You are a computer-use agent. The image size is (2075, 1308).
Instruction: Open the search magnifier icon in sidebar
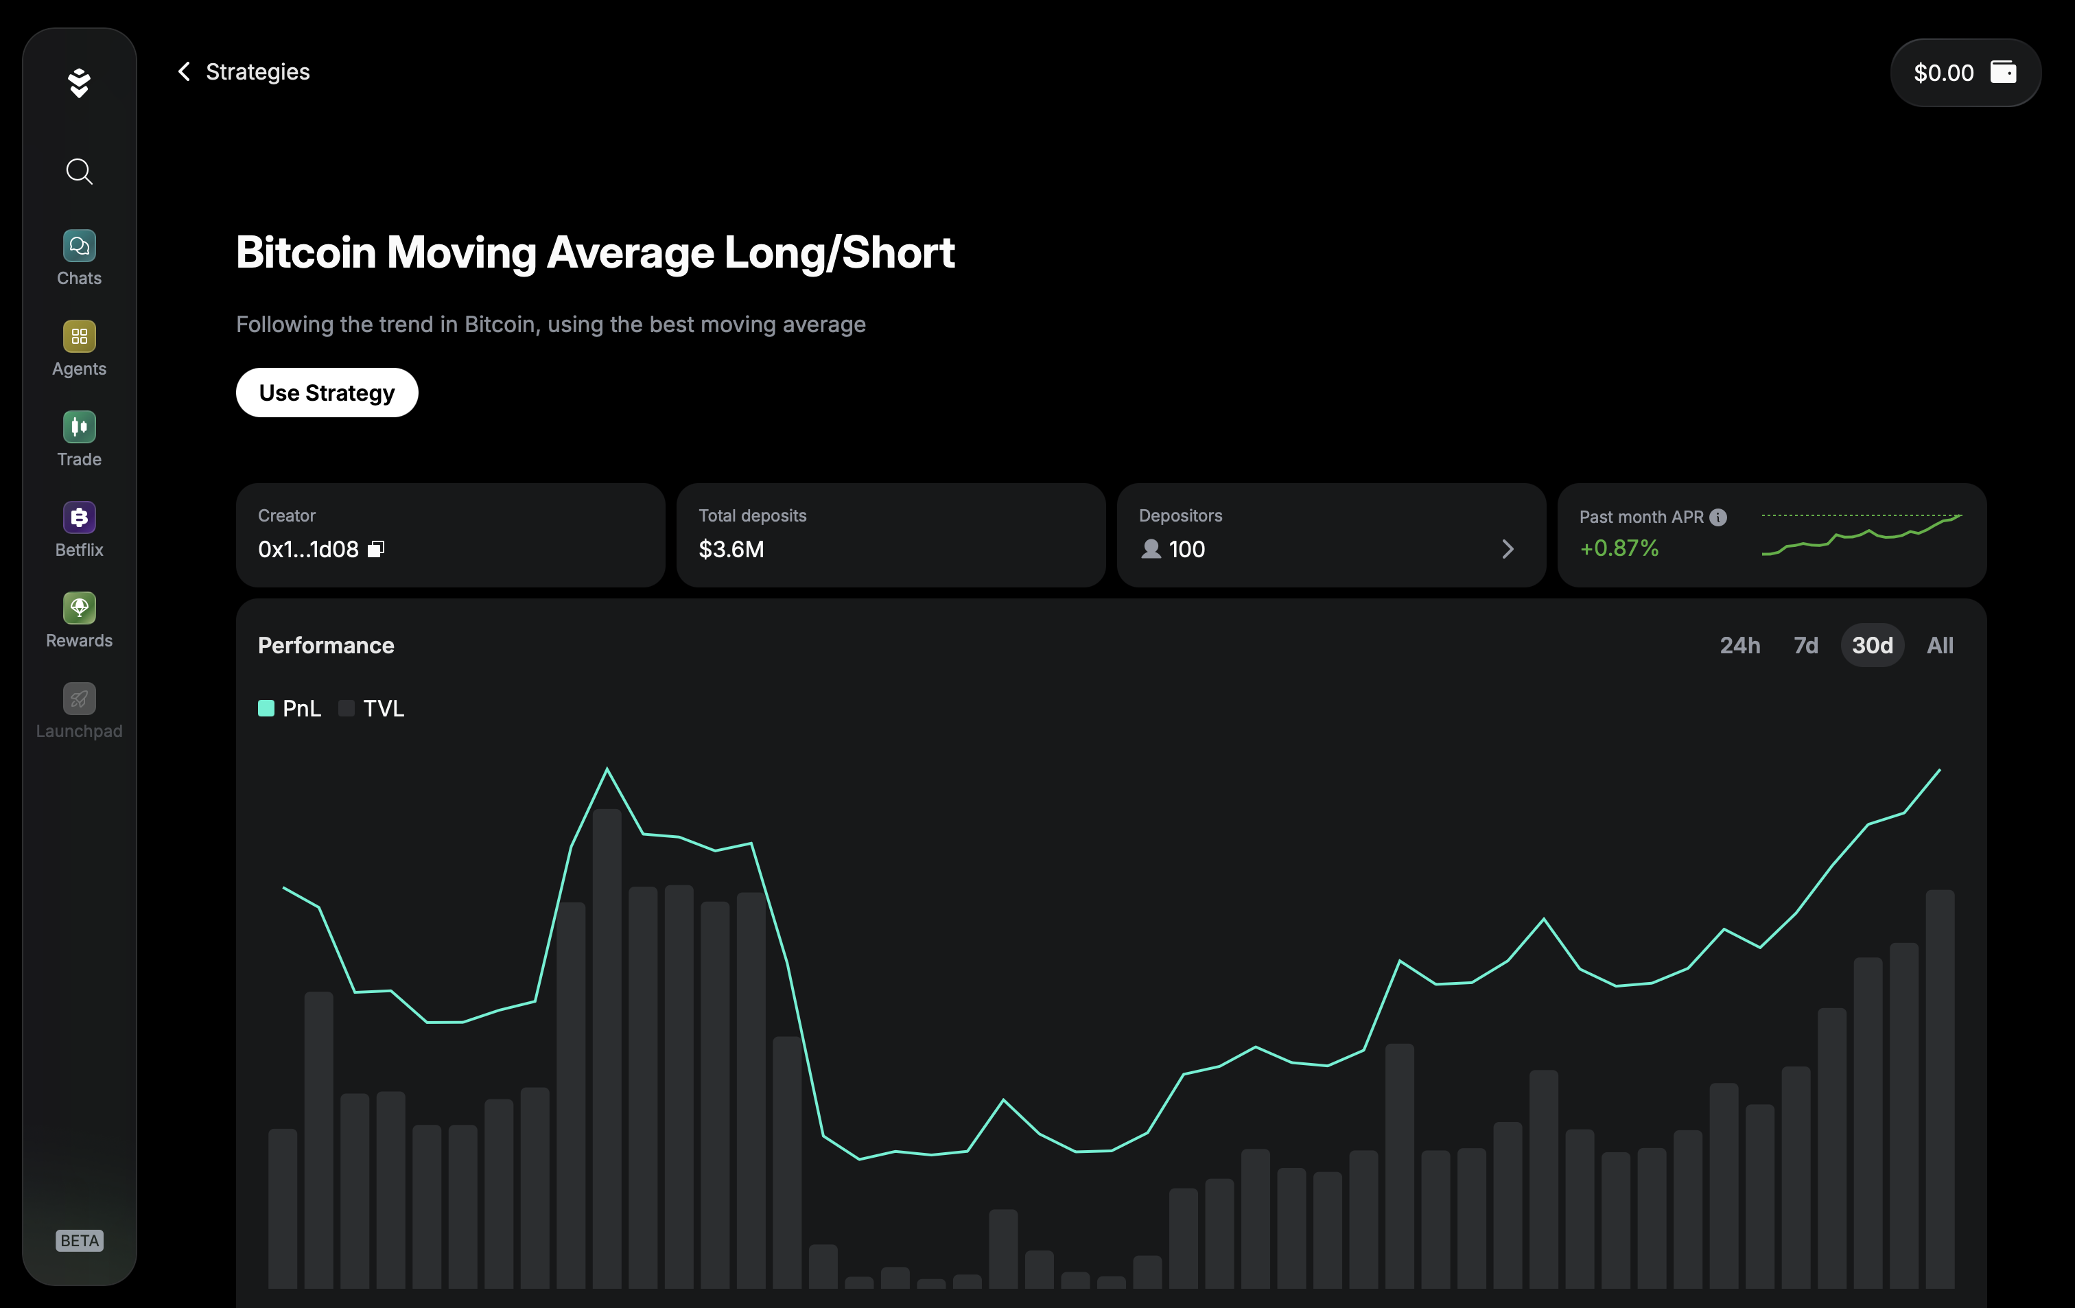pos(80,172)
